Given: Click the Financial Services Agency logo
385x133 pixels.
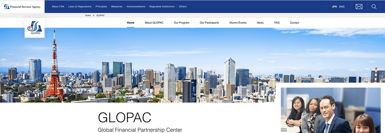Looking at the screenshot, I should pos(22,6).
